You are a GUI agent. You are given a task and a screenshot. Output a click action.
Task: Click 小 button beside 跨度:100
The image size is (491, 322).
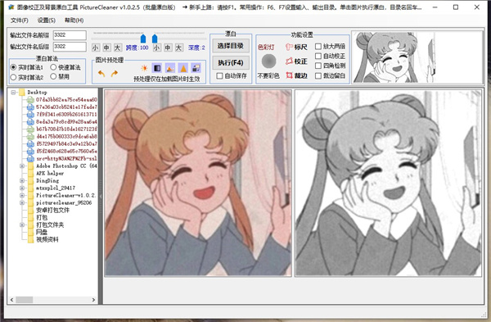96,48
